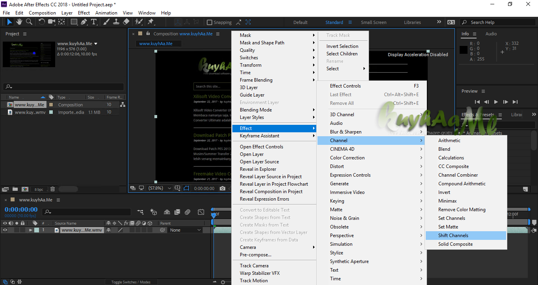Image resolution: width=538 pixels, height=285 pixels.
Task: Toggle solo switch for layer 1
Action: [x=17, y=230]
